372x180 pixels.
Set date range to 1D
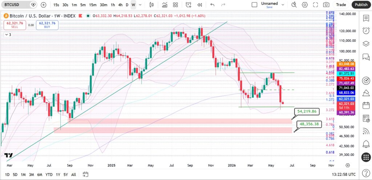[7, 175]
